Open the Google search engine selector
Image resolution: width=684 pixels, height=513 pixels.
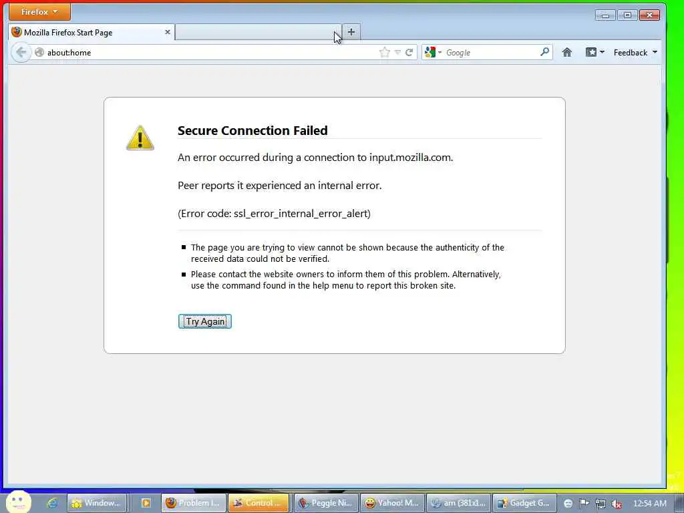[433, 52]
